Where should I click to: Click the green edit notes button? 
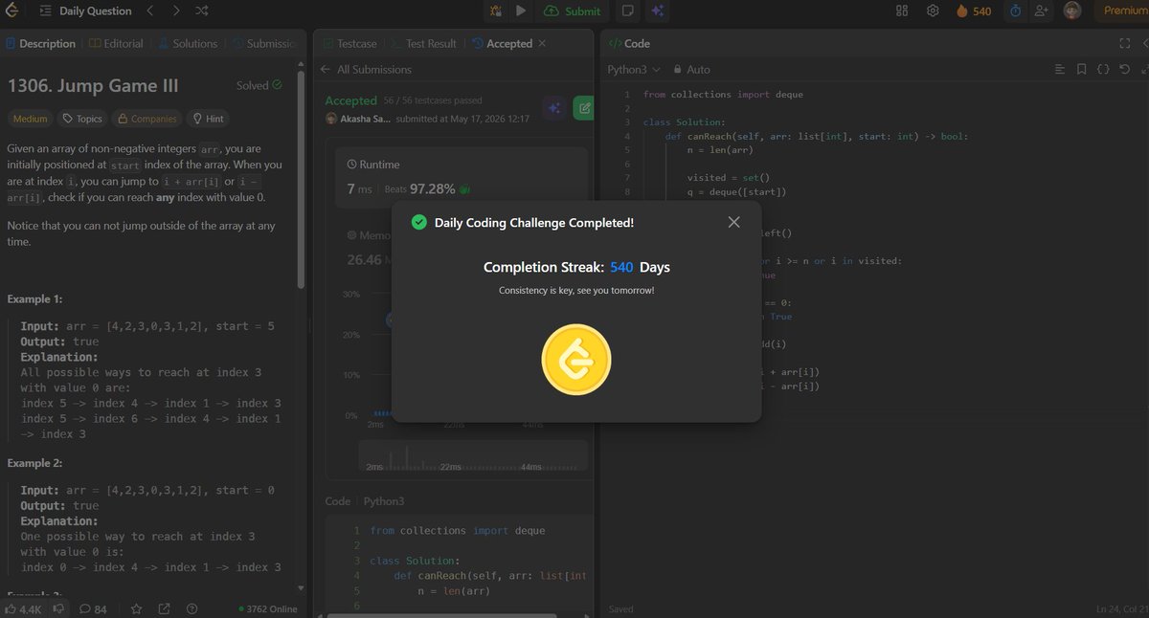tap(583, 108)
